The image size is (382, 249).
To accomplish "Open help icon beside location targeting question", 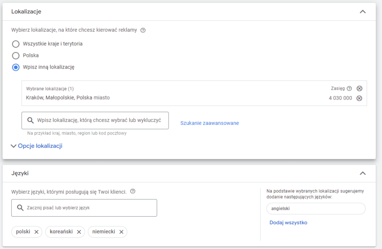I will 143,31.
